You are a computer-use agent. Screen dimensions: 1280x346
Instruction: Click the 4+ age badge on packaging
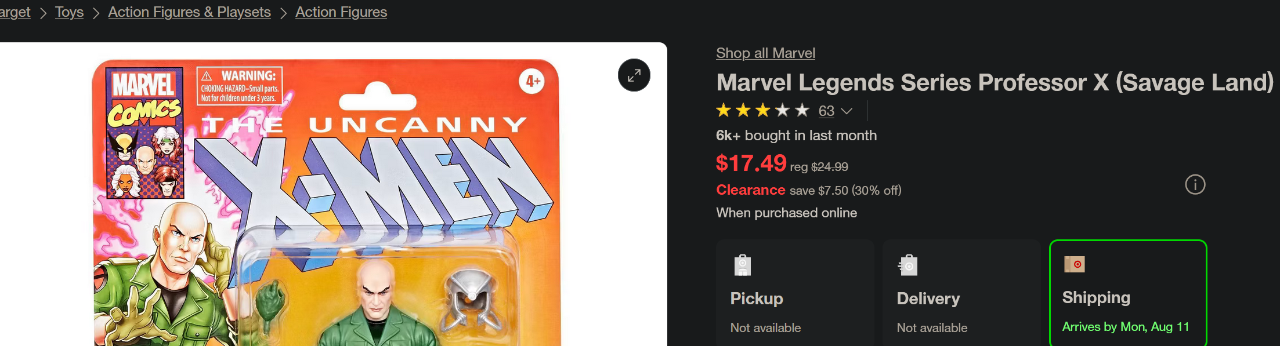(532, 81)
